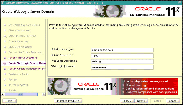Click the steps panel horizontal scrollbar thumb
This screenshot has height=105, width=183.
(x=21, y=94)
